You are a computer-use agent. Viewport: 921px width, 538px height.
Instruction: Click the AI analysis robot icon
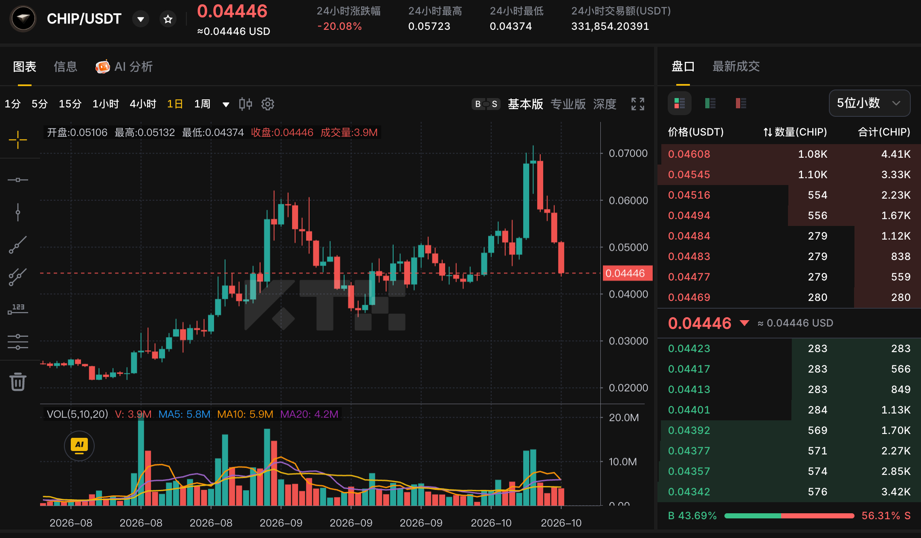(102, 67)
